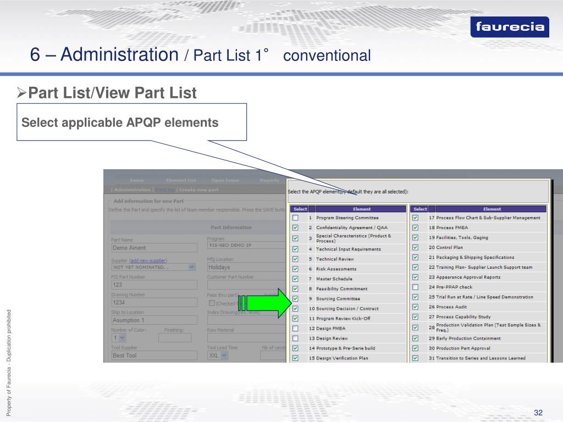Uncheck Prototype & Pre-Serie build checkbox
Viewport: 563px width, 422px height.
click(x=295, y=348)
